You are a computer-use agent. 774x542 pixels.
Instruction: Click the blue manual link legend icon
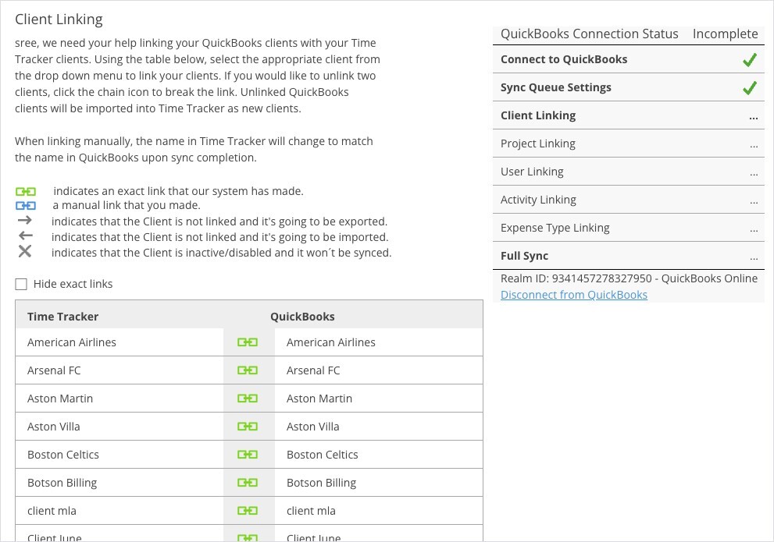coord(26,205)
